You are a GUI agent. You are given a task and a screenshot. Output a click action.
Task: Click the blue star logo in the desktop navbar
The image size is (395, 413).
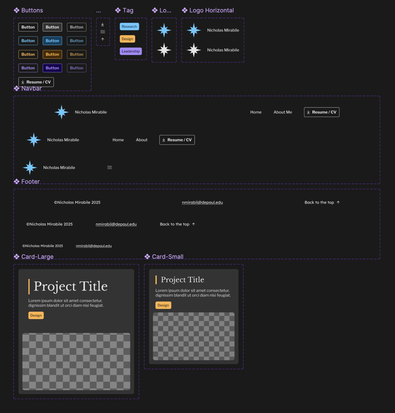[x=61, y=112]
